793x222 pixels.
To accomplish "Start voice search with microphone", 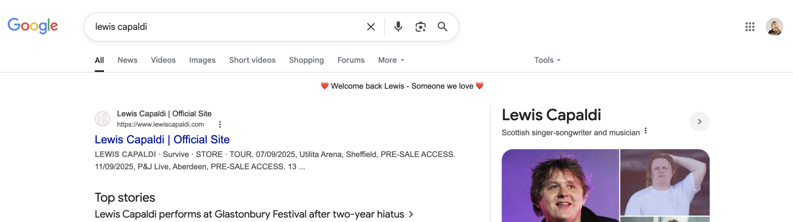I will pos(398,27).
